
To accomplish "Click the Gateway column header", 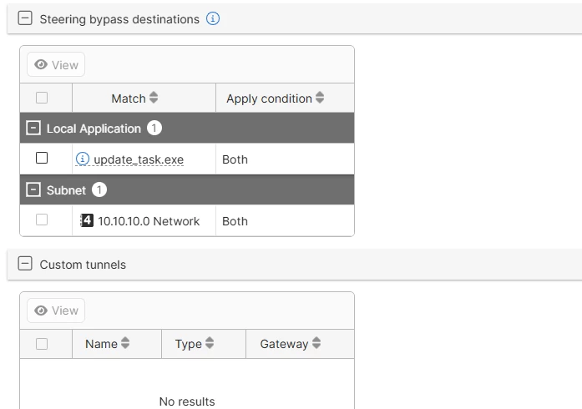I will pyautogui.click(x=300, y=344).
